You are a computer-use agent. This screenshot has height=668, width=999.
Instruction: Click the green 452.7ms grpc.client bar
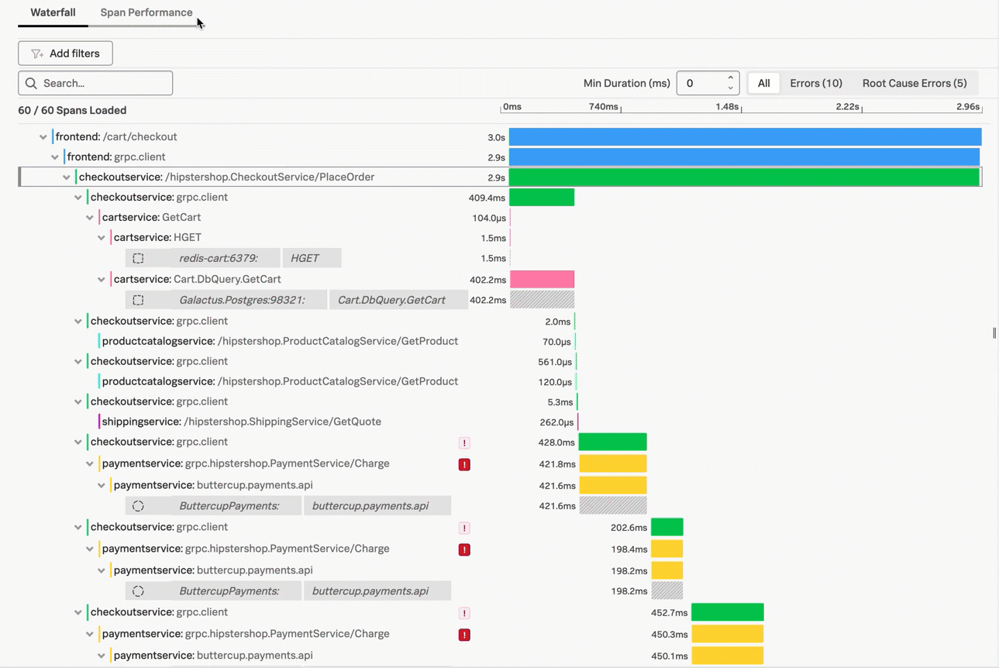(x=727, y=612)
